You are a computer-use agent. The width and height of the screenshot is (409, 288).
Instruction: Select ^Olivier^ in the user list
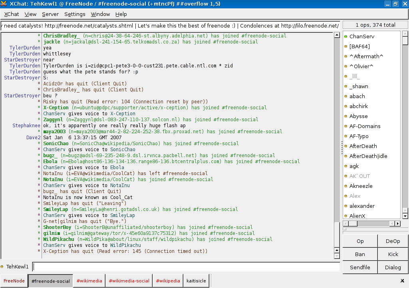(x=361, y=66)
